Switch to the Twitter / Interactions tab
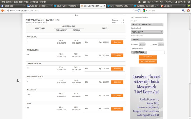 click(x=146, y=6)
